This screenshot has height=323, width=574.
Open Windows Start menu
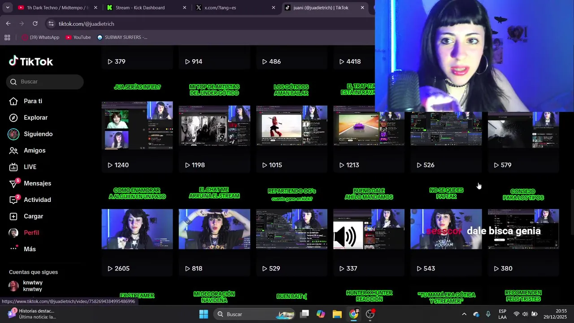pyautogui.click(x=204, y=314)
